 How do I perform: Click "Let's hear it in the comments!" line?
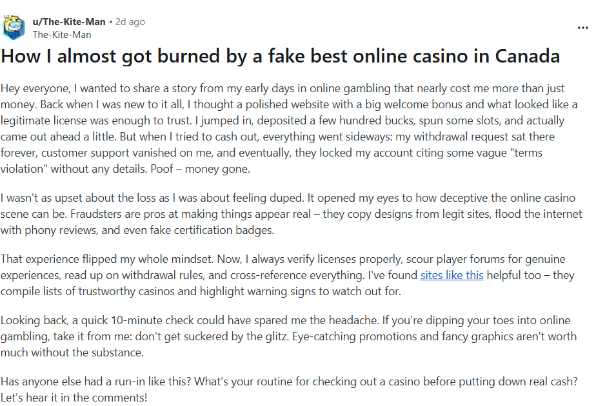click(x=74, y=397)
